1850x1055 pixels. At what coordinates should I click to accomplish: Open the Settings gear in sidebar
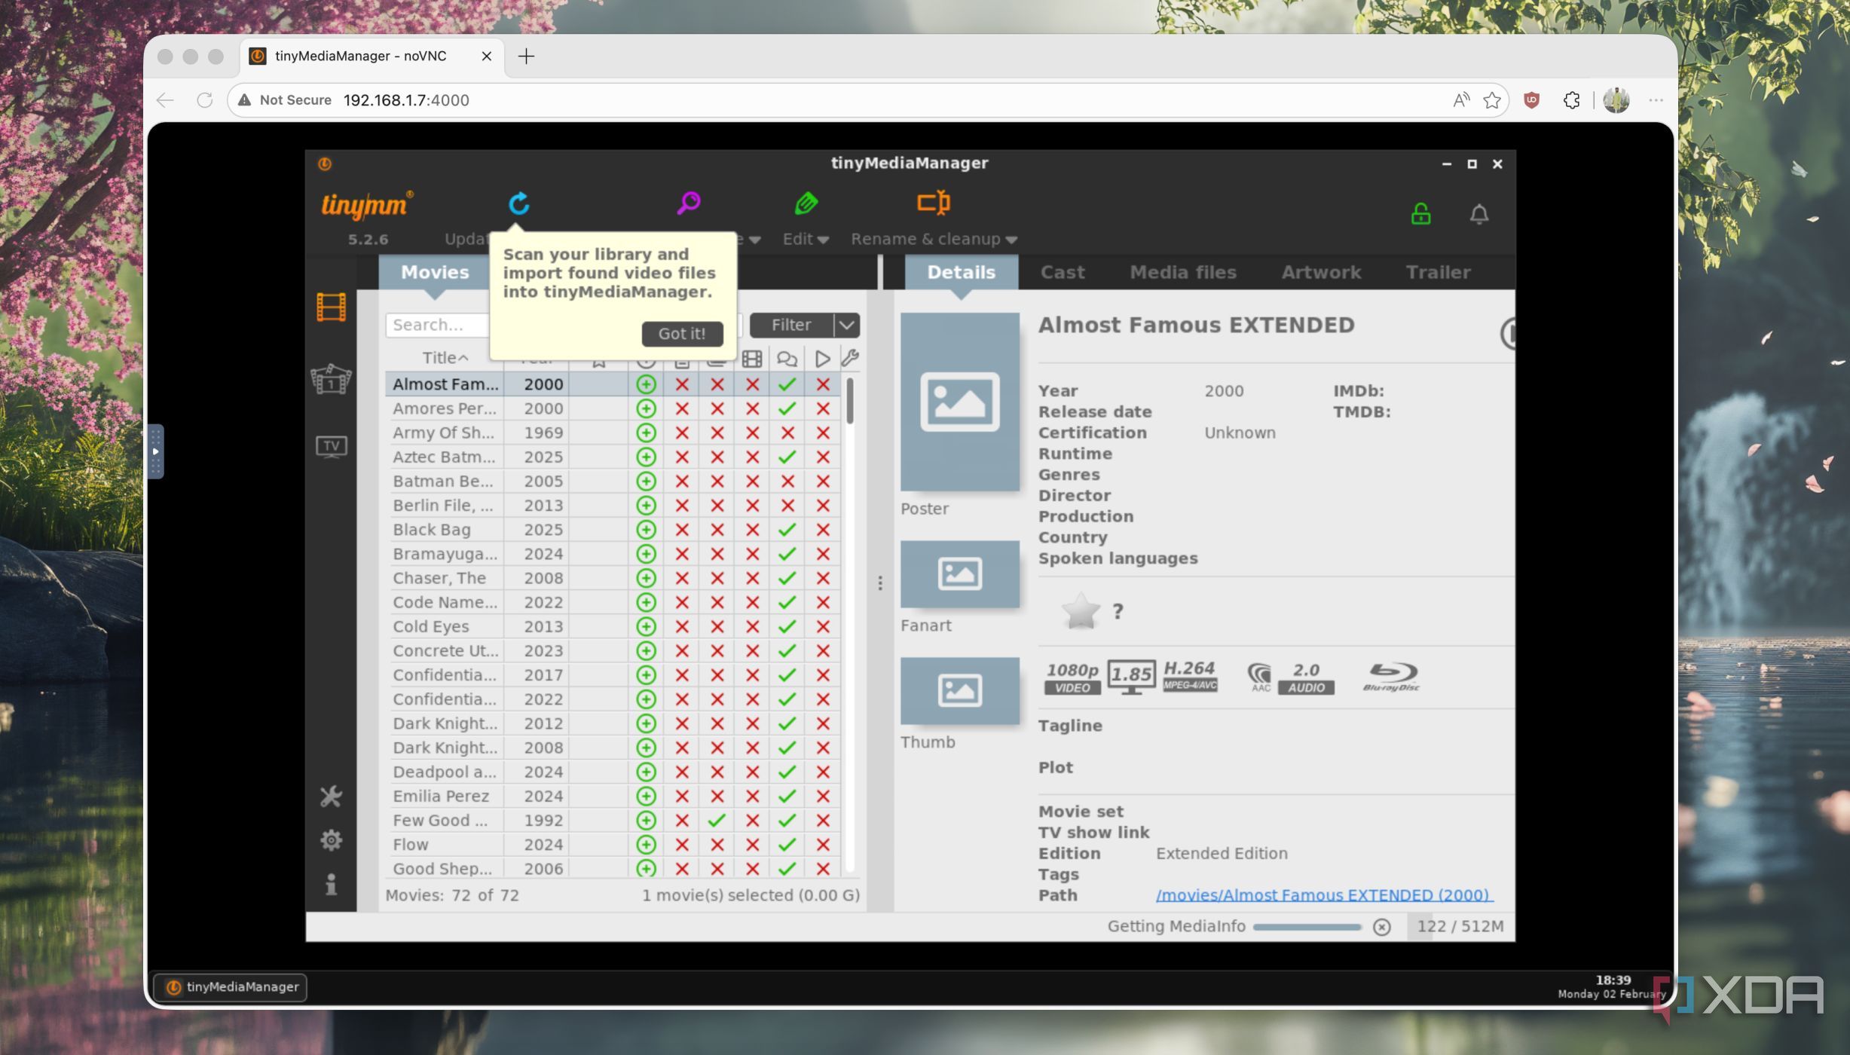[331, 839]
